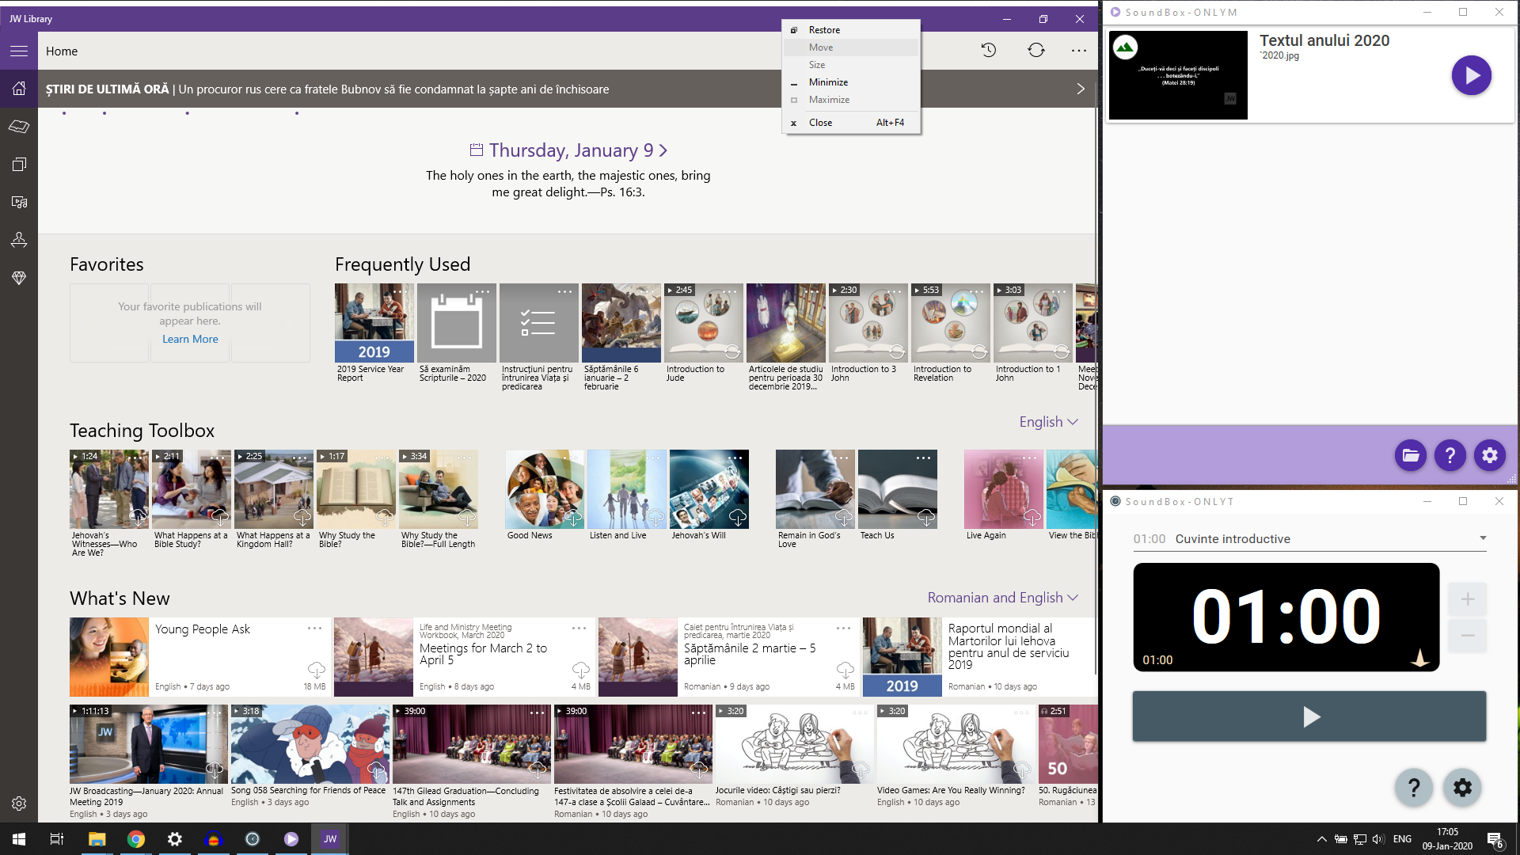The width and height of the screenshot is (1520, 855).
Task: Expand Teaching Toolbox English language dropdown
Action: click(x=1048, y=422)
